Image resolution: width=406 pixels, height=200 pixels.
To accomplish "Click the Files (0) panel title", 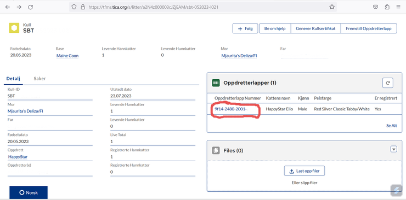I will 233,150.
